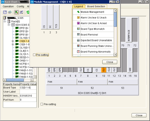
Task: Select the orange OL1 board in slot 10
Action: click(x=104, y=70)
